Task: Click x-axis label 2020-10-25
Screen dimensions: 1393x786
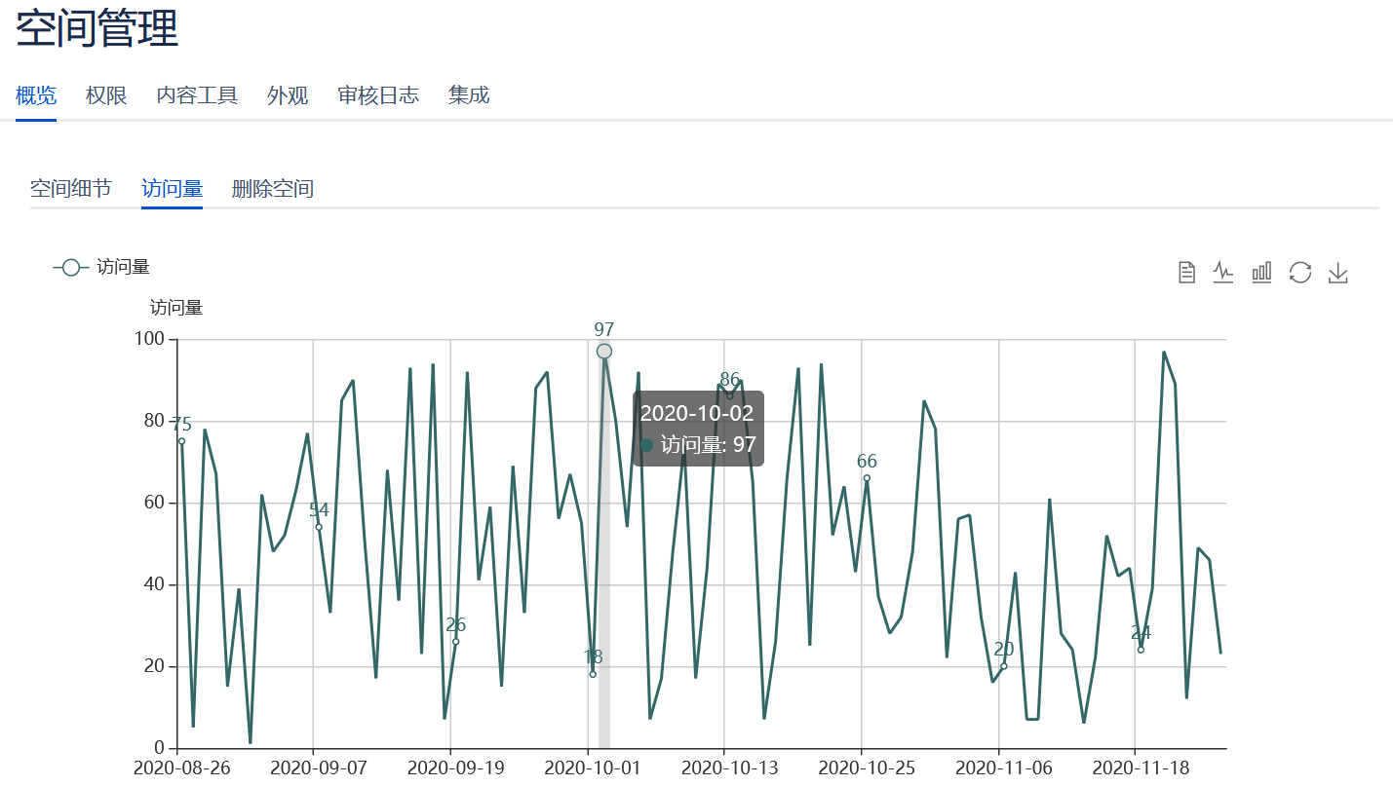Action: click(x=867, y=767)
